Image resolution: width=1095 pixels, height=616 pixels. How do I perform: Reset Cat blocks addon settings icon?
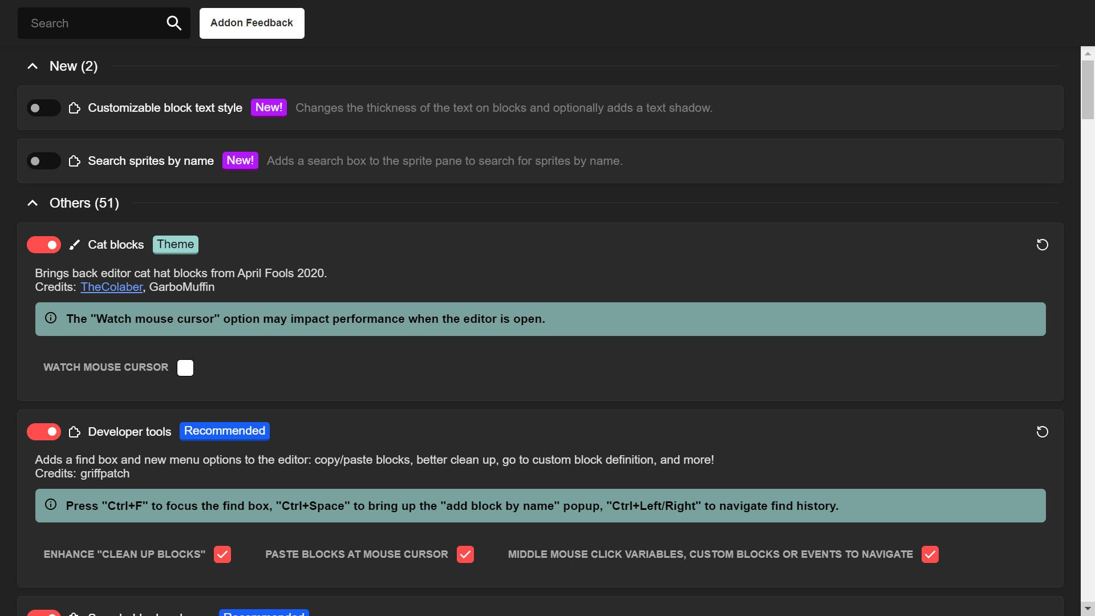pos(1042,245)
